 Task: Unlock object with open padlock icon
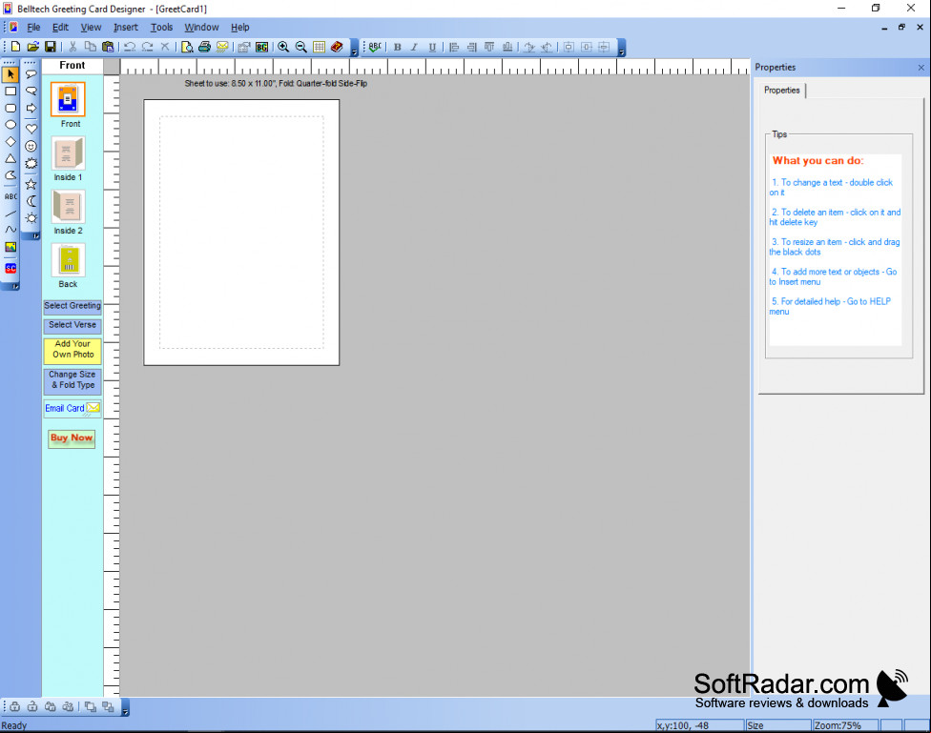[32, 706]
